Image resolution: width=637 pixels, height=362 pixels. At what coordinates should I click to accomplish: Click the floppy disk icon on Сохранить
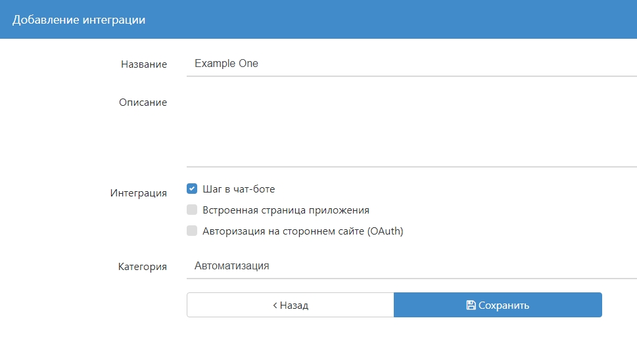471,305
